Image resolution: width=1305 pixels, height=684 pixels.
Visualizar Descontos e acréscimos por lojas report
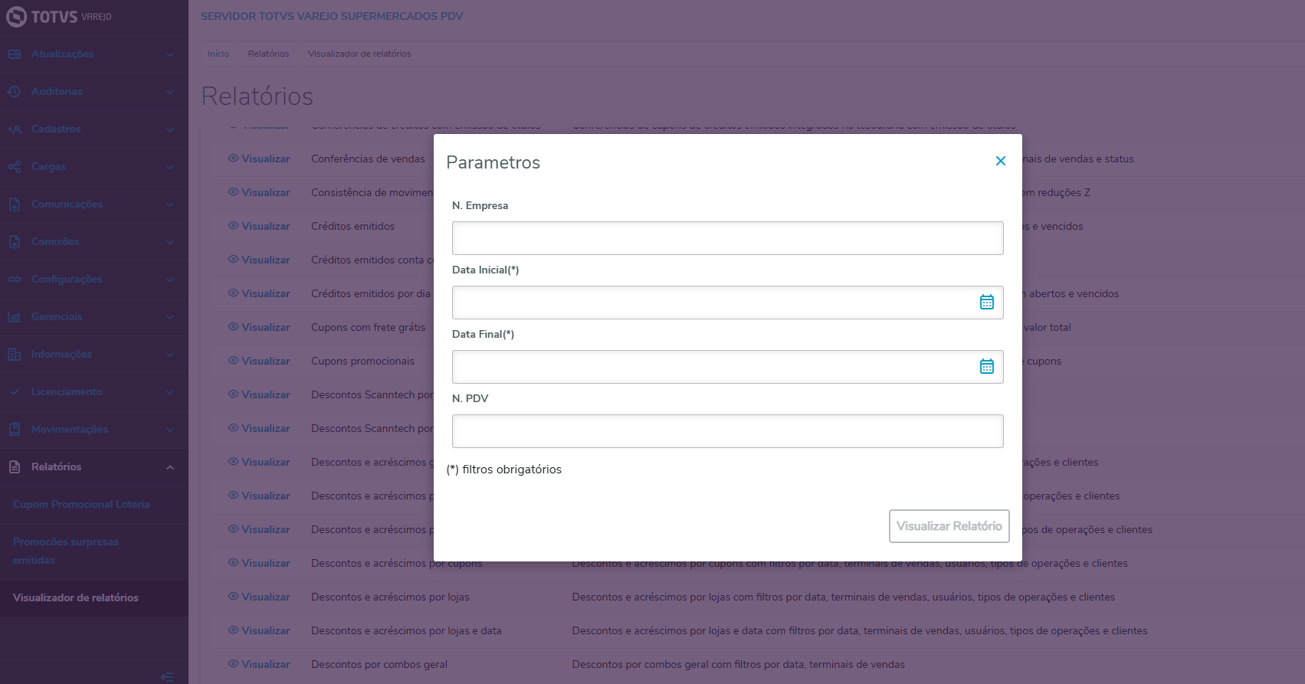(x=259, y=597)
